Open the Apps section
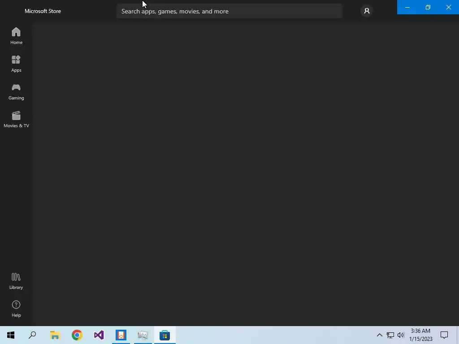The width and height of the screenshot is (459, 344). (x=16, y=64)
